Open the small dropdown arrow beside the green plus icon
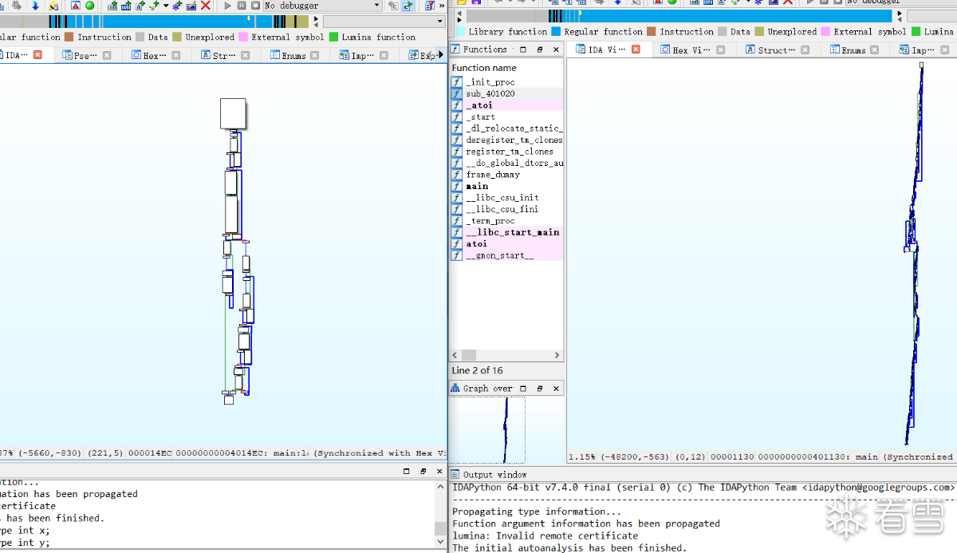Viewport: 957px width, 553px height. point(166,6)
